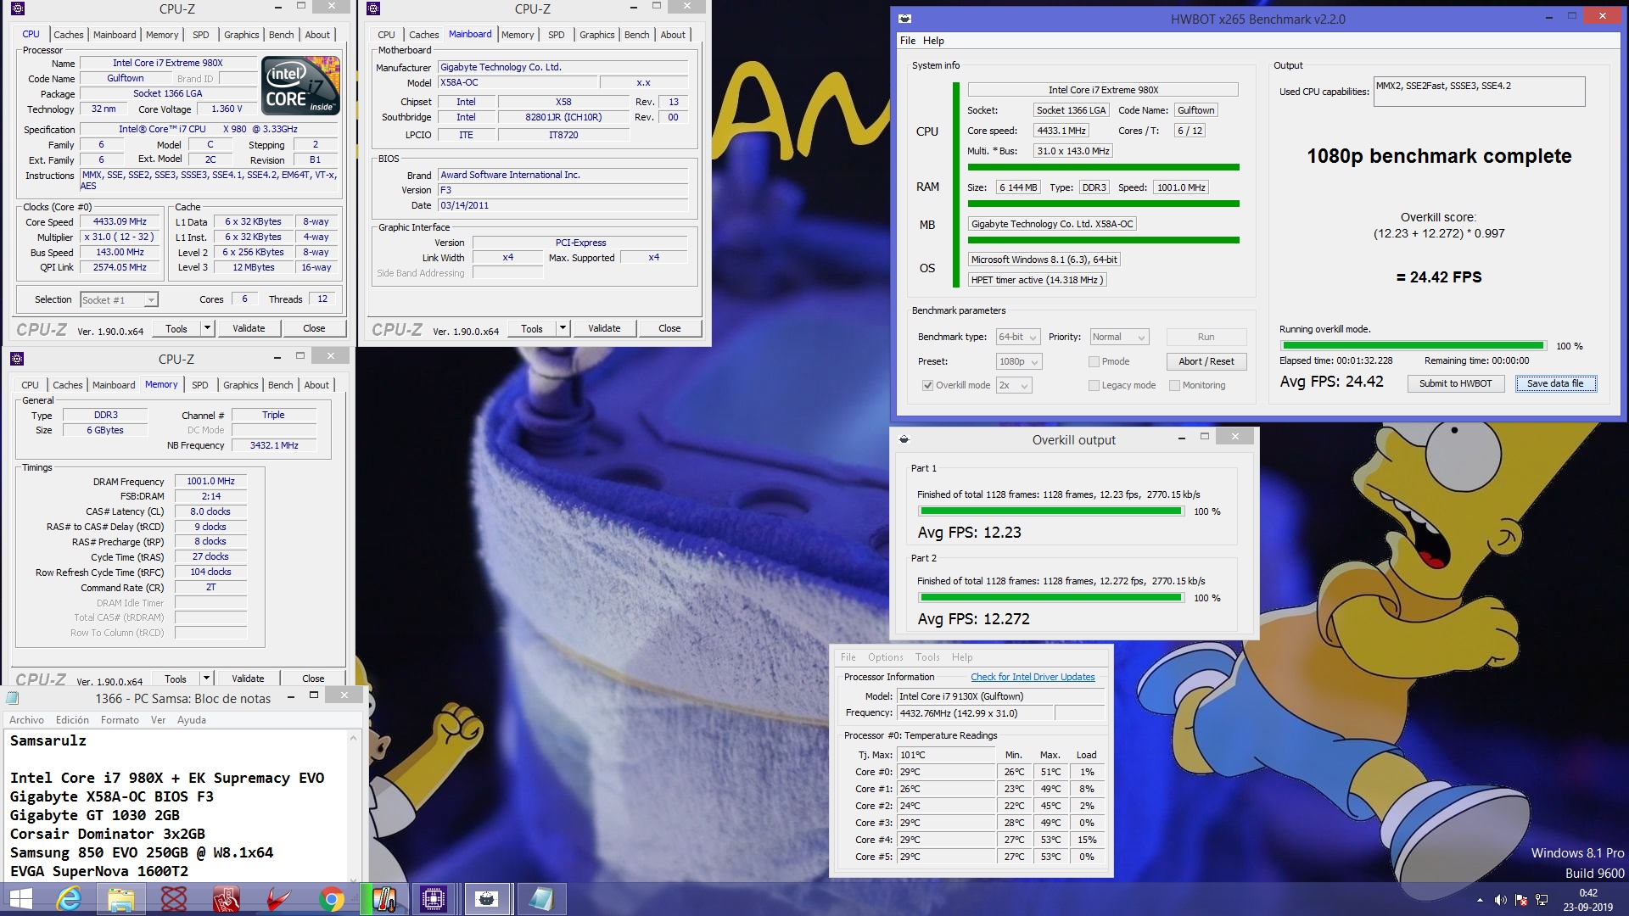
Task: Click CPU-Z title icon in Mainboard window
Action: click(x=373, y=8)
